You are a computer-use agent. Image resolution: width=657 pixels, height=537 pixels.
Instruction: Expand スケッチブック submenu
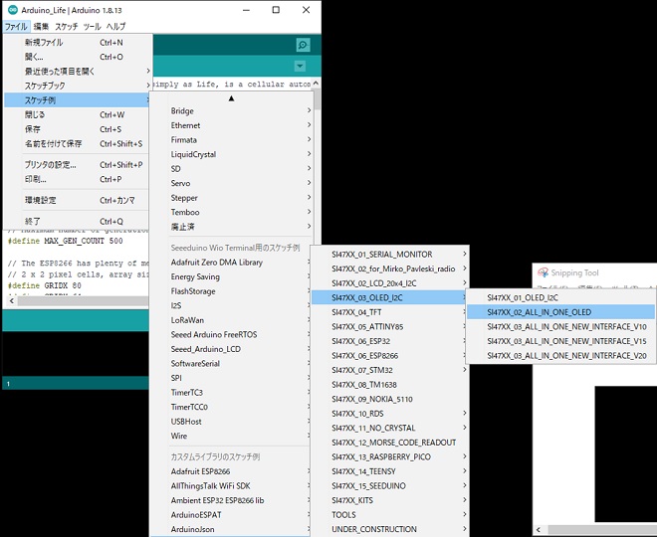pos(77,86)
